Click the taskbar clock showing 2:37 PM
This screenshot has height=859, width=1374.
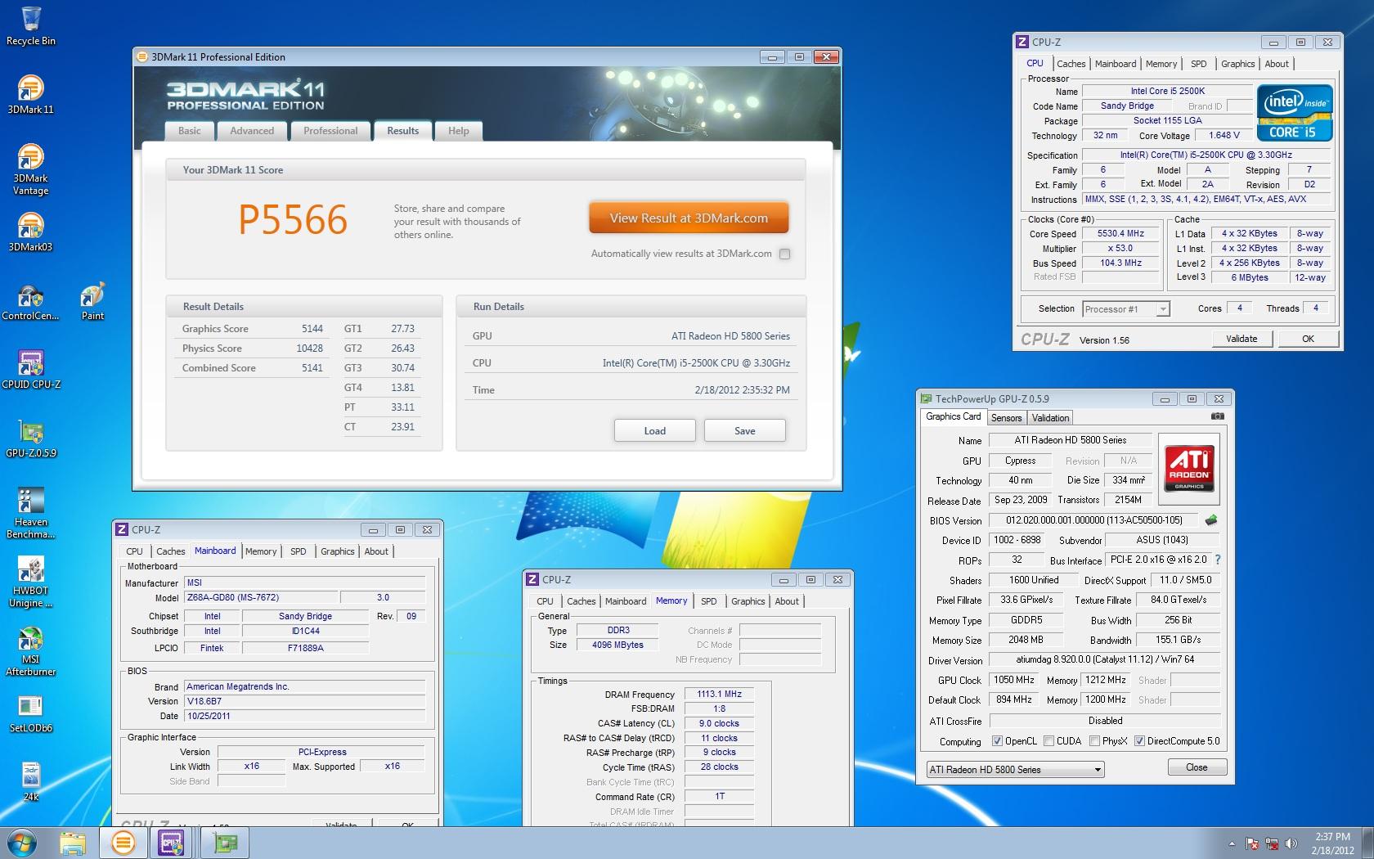tap(1332, 843)
